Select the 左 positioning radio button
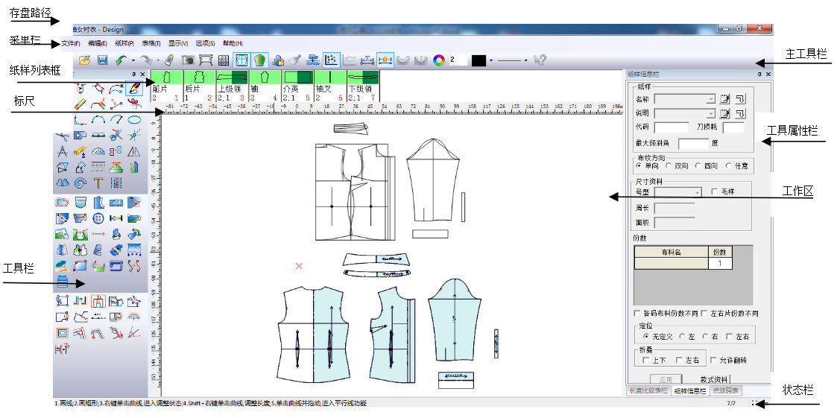Image resolution: width=837 pixels, height=418 pixels. 682,337
